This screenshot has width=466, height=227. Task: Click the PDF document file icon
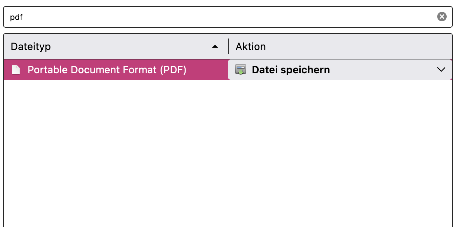tap(16, 70)
